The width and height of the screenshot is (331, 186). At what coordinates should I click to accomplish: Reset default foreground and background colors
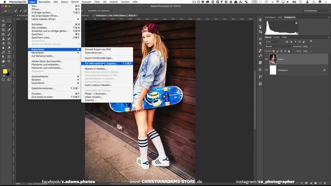[x=4, y=75]
